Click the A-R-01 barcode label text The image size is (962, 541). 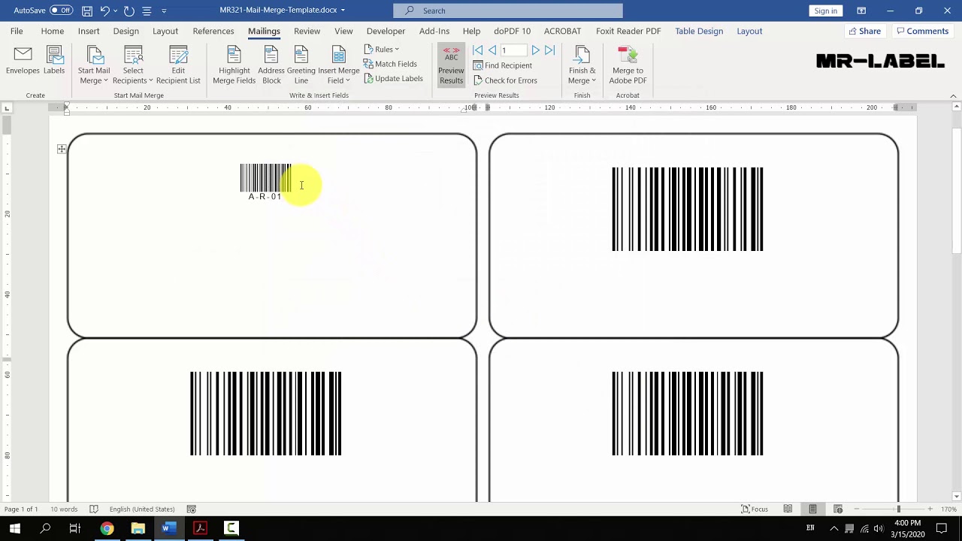click(265, 197)
